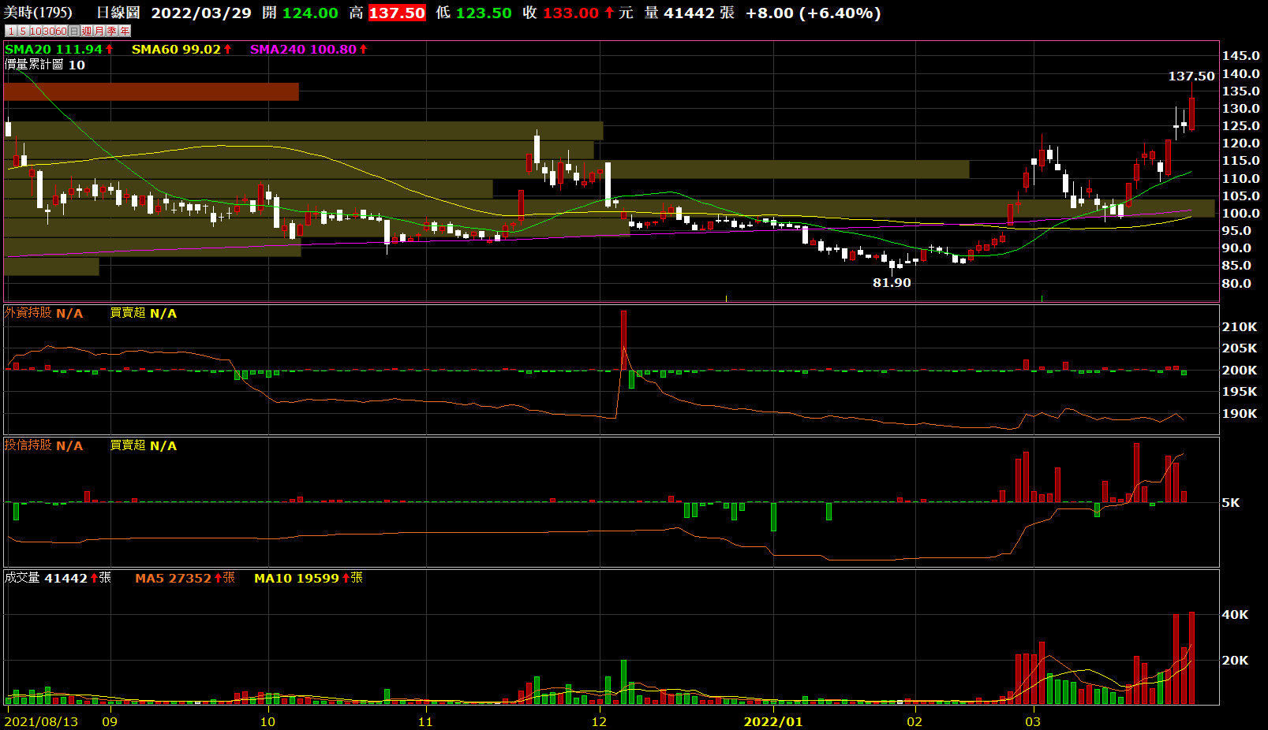This screenshot has width=1268, height=730.
Task: Click the open price 124.00
Action: [310, 13]
